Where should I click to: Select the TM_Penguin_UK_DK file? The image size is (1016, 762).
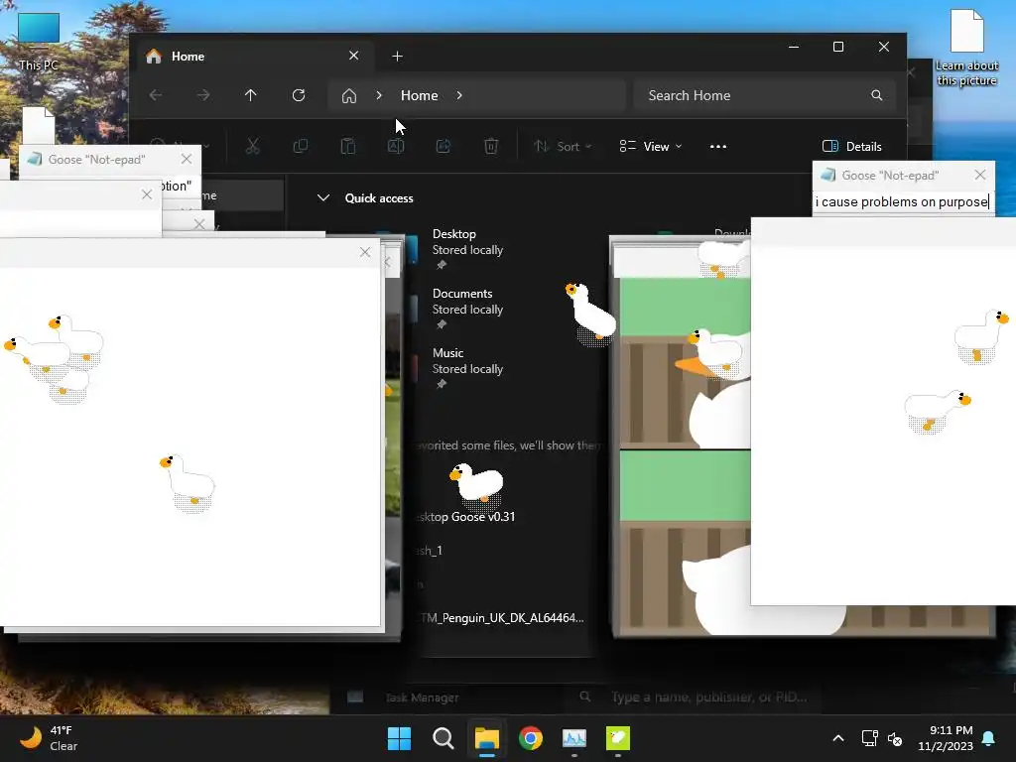click(501, 617)
